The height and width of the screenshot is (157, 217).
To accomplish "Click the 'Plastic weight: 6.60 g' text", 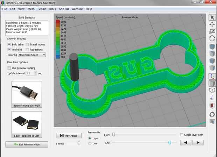I will click(17, 29).
